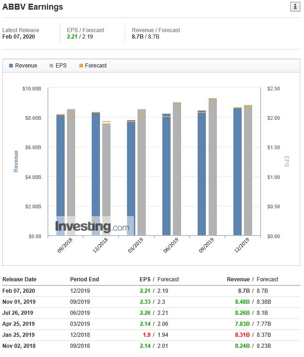Select the 12/2018 gray EPS bar
Image resolution: width=304 pixels, height=357 pixels.
click(106, 179)
